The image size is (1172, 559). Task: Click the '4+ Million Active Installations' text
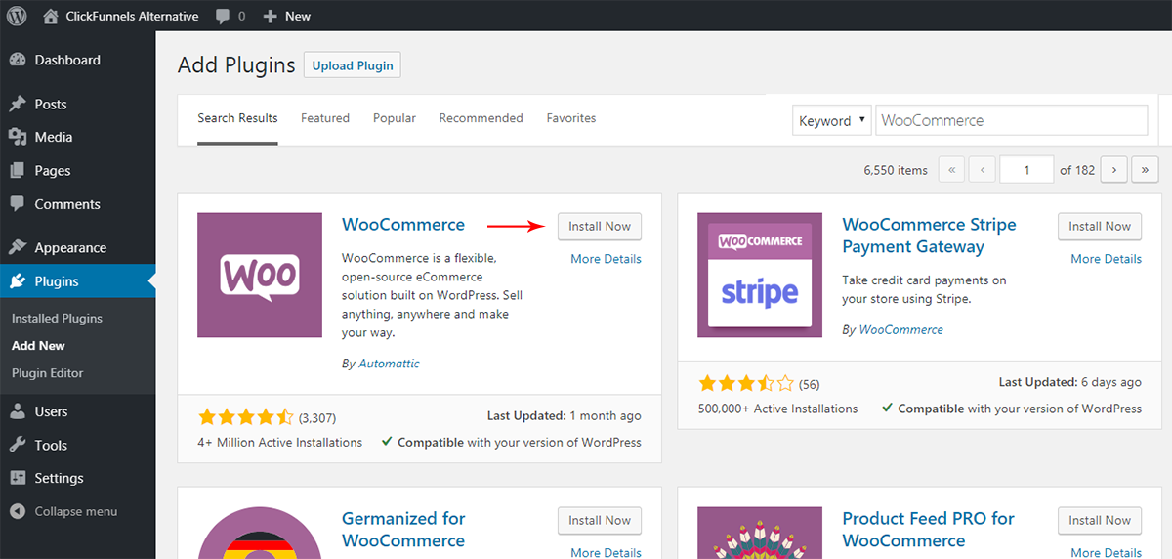(279, 443)
